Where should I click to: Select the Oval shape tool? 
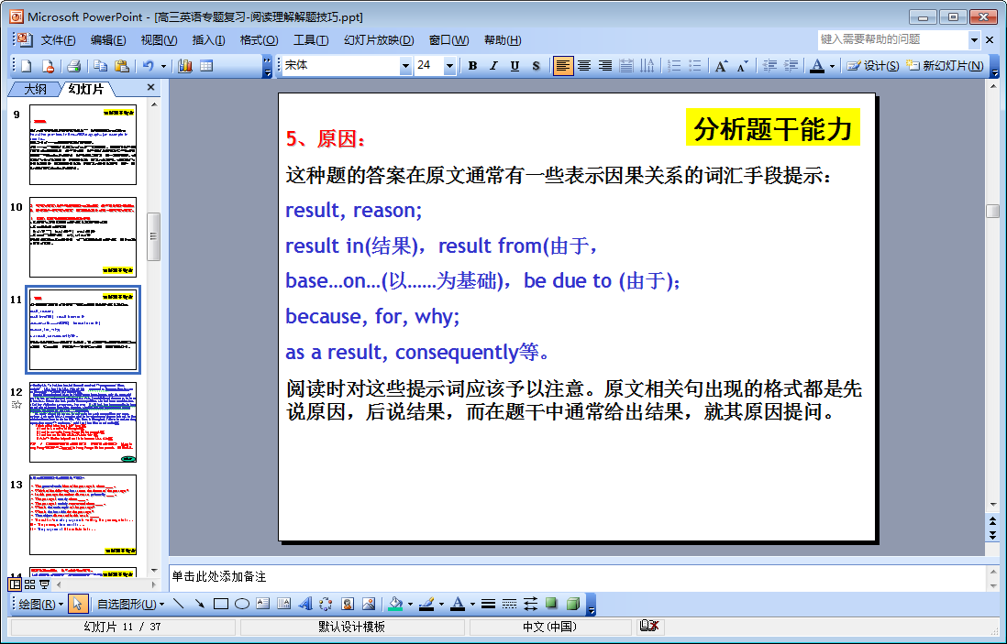click(242, 604)
